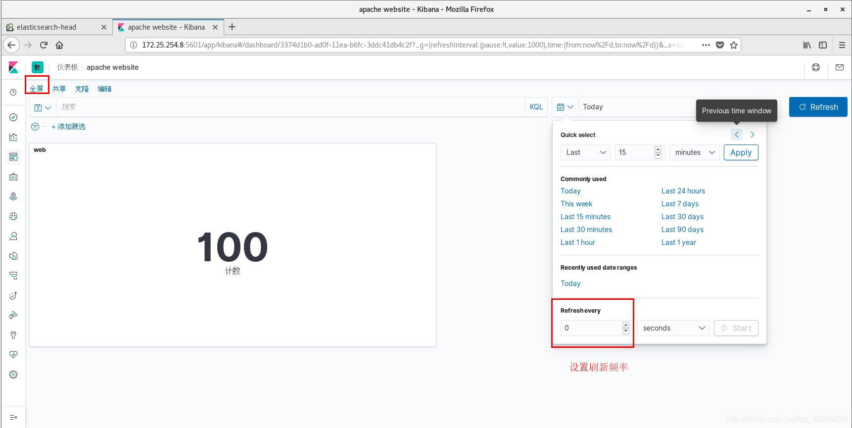This screenshot has width=852, height=428.
Task: Open SIEM icon in sidebar
Action: coord(13,315)
